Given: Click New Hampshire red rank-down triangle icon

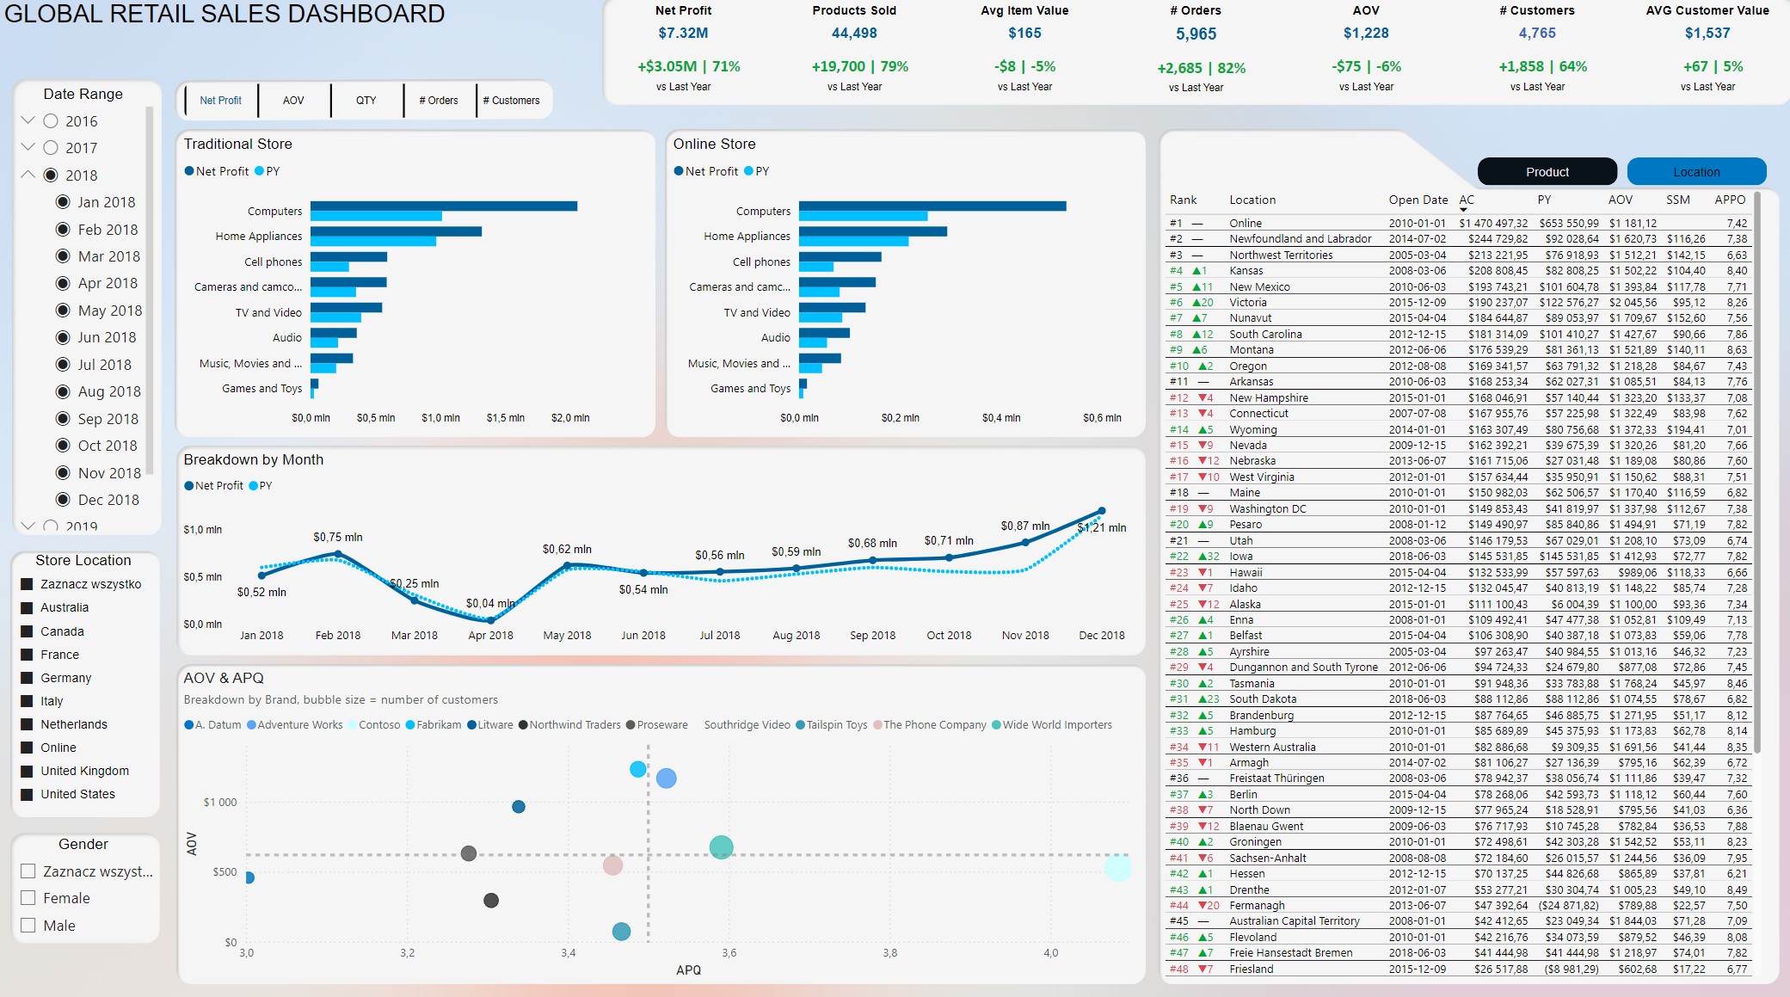Looking at the screenshot, I should (x=1202, y=398).
